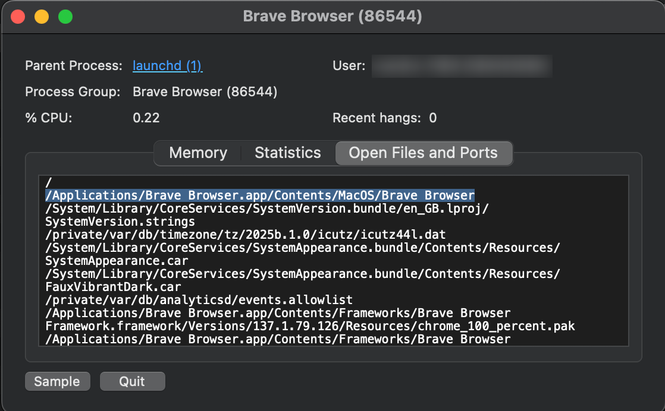The image size is (665, 411).
Task: Click the green zoom window button
Action: [x=65, y=17]
